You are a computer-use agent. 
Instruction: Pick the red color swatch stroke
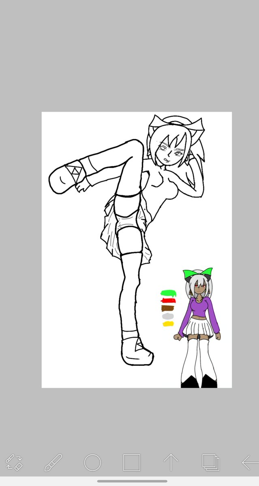click(168, 300)
